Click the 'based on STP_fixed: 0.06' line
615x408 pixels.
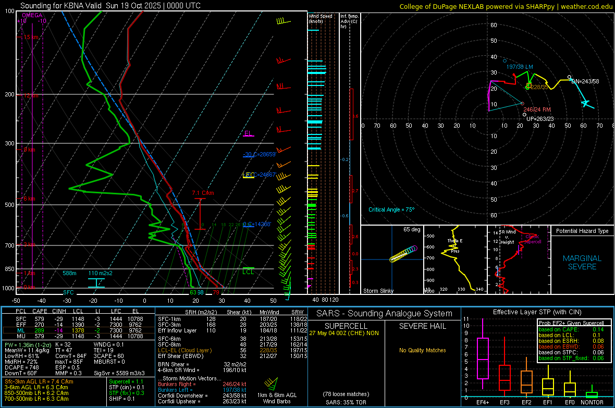click(571, 358)
